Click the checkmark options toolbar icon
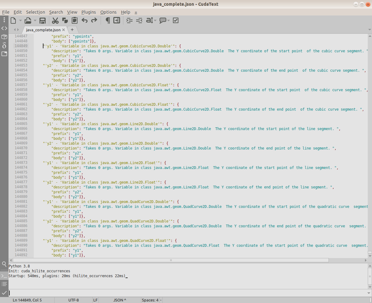The width and height of the screenshot is (372, 303). coord(176,20)
